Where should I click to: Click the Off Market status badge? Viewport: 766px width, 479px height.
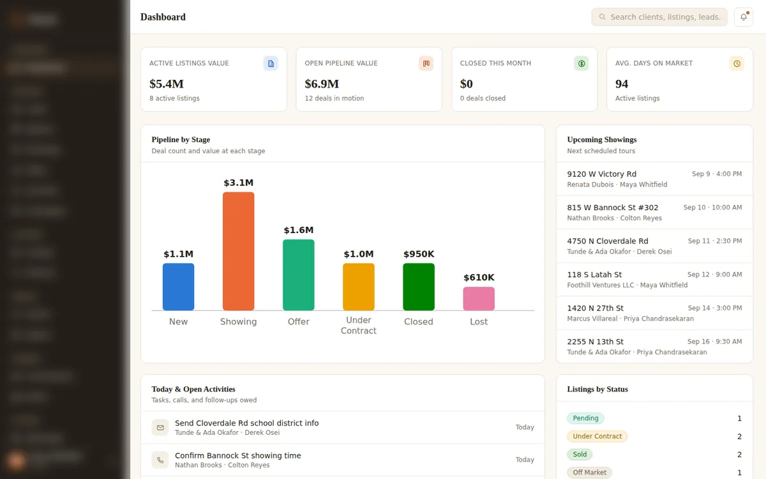tap(590, 473)
